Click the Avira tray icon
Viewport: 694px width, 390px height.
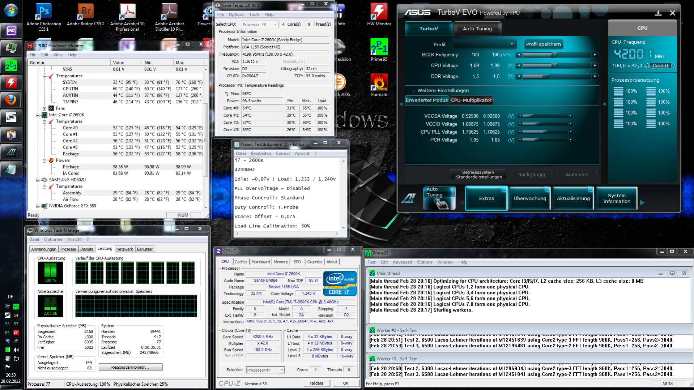click(16, 333)
